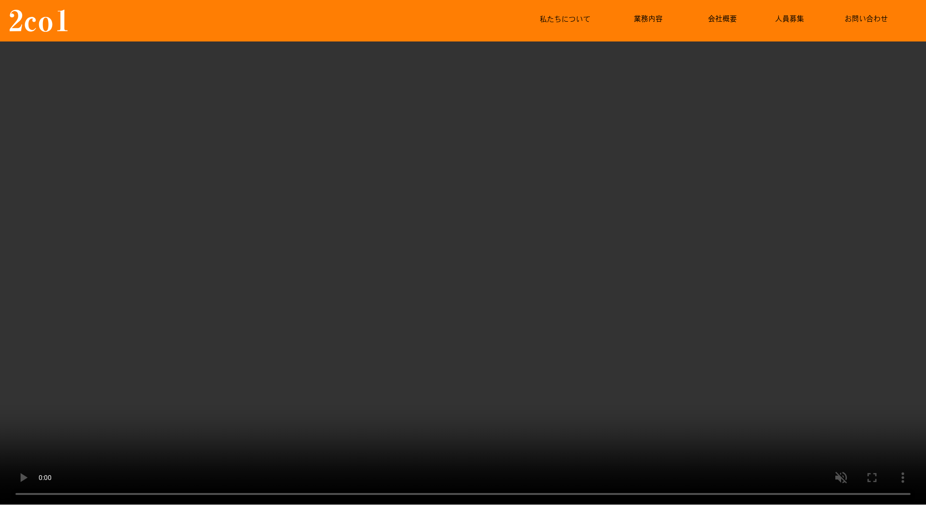Open the three-dot video options menu

pos(903,478)
